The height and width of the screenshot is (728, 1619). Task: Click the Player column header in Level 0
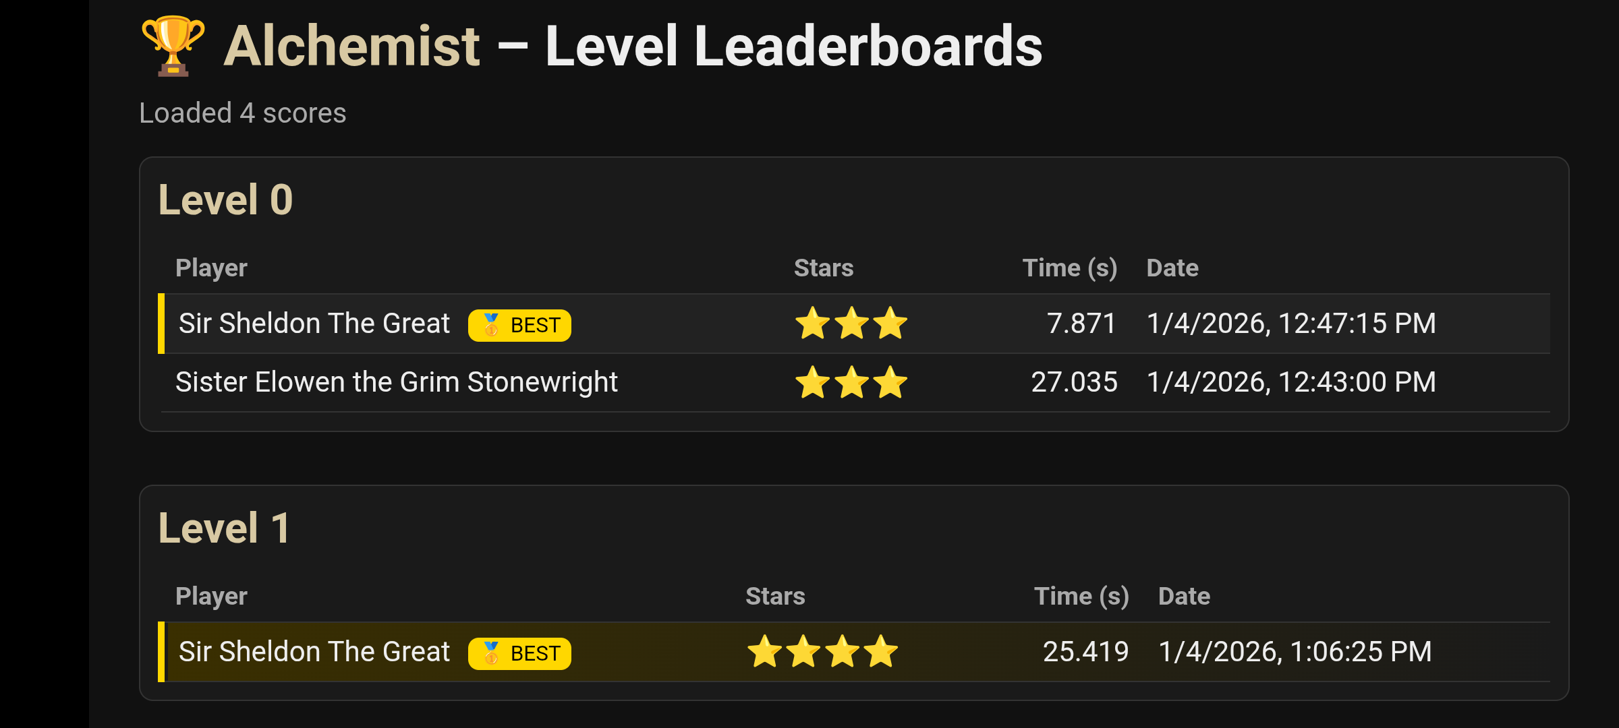point(211,268)
